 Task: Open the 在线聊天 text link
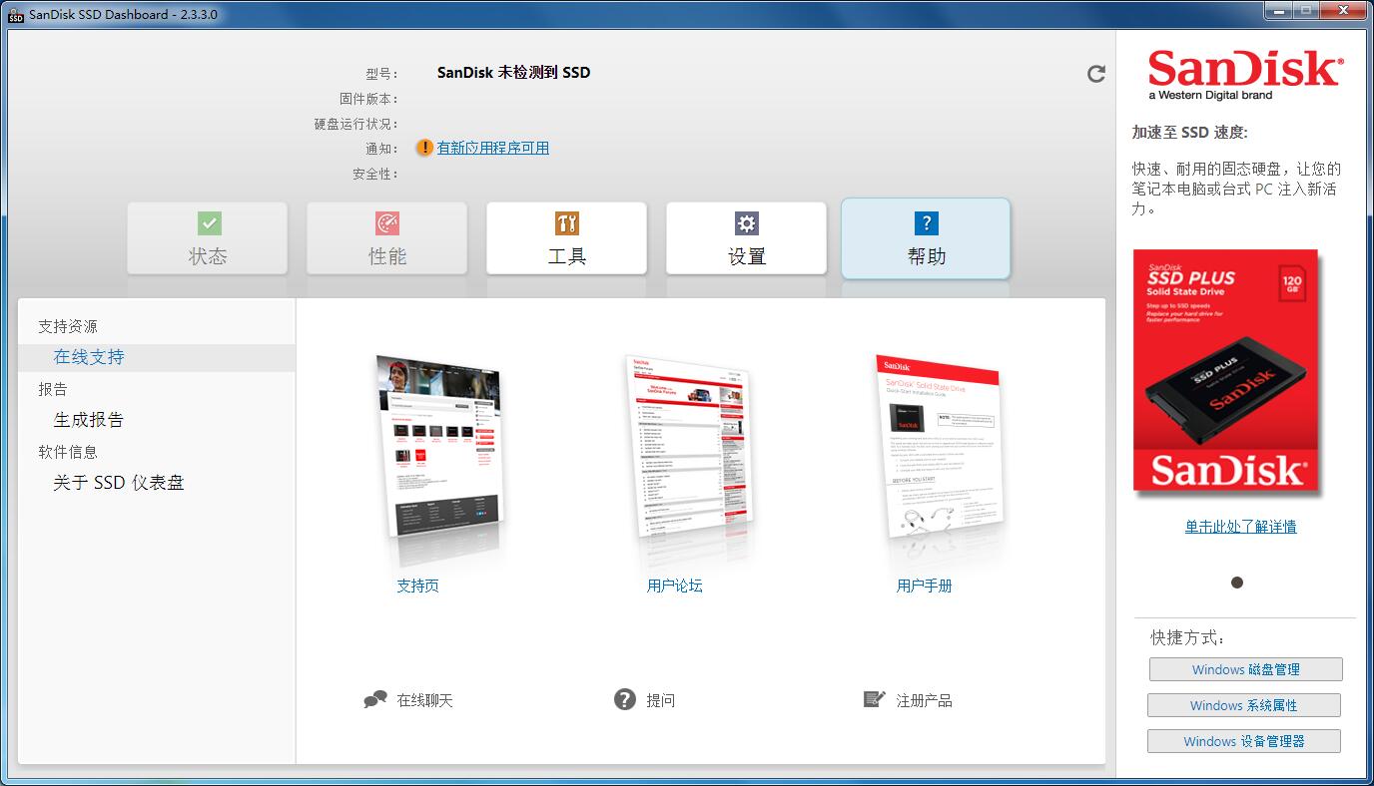click(425, 700)
